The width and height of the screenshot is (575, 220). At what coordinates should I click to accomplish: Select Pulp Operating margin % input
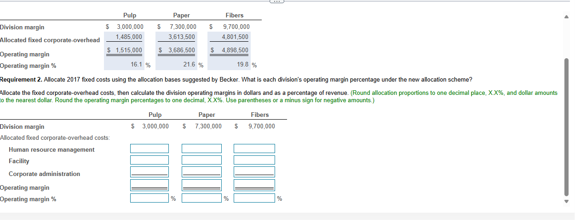(149, 198)
